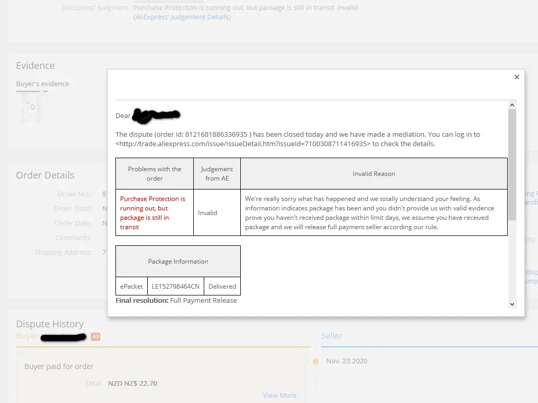The image size is (538, 403).
Task: Open AliExpress' Judgement Details link
Action: point(182,17)
